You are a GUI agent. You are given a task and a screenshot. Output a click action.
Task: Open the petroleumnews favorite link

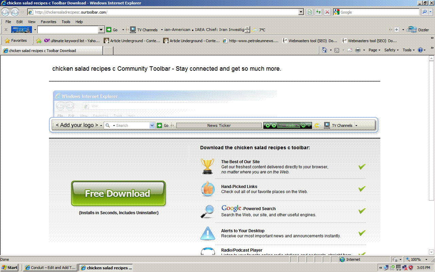click(x=251, y=41)
